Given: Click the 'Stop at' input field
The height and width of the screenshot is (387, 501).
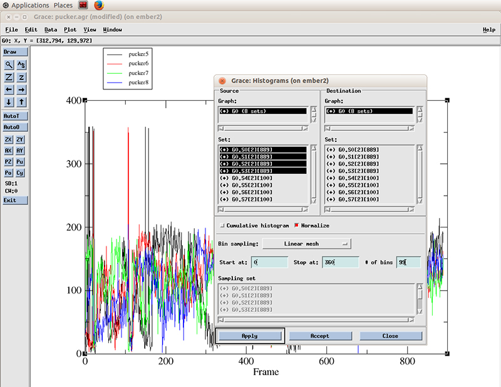Looking at the screenshot, I should 341,263.
